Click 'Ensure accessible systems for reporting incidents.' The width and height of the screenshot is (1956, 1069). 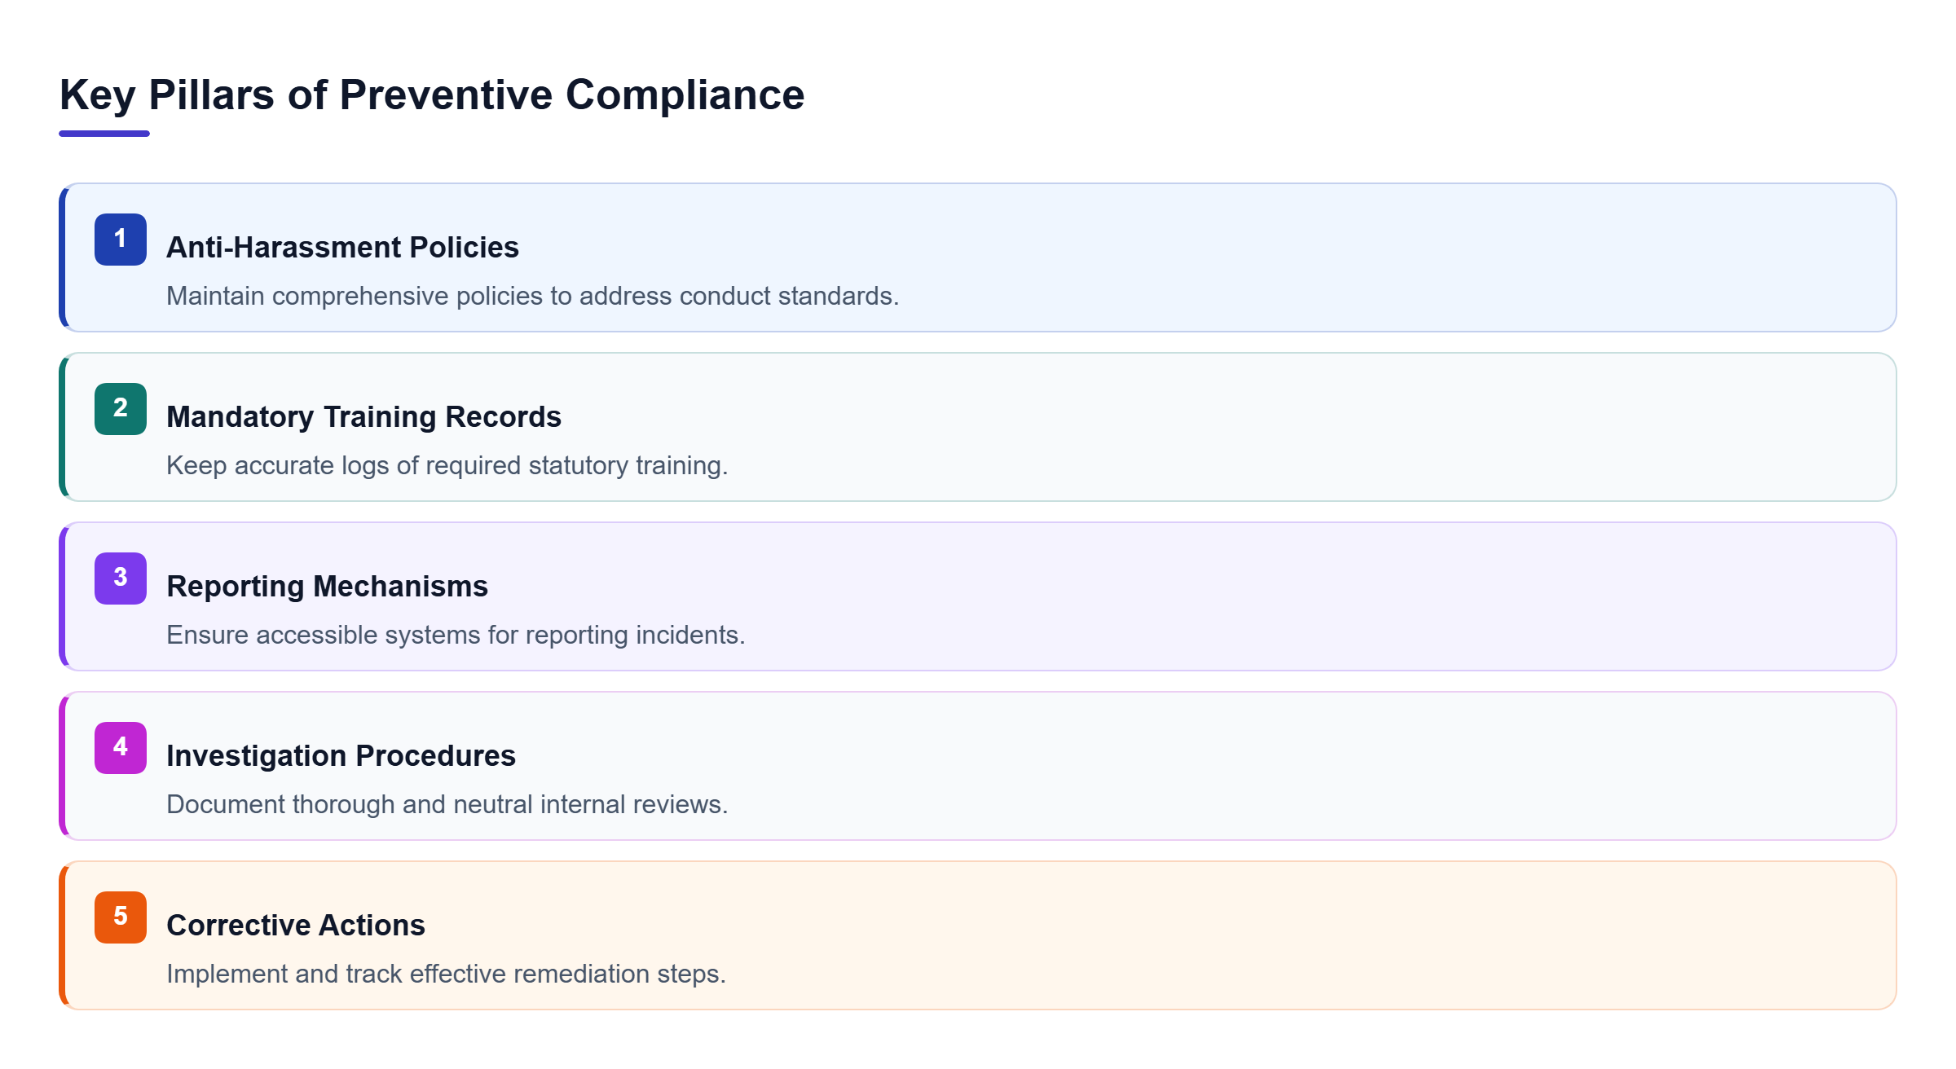[x=456, y=635]
